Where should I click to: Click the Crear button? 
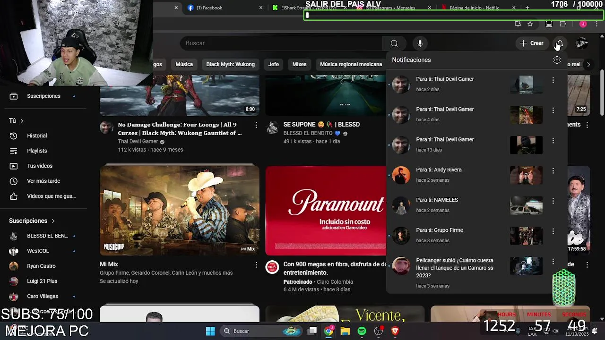[532, 43]
